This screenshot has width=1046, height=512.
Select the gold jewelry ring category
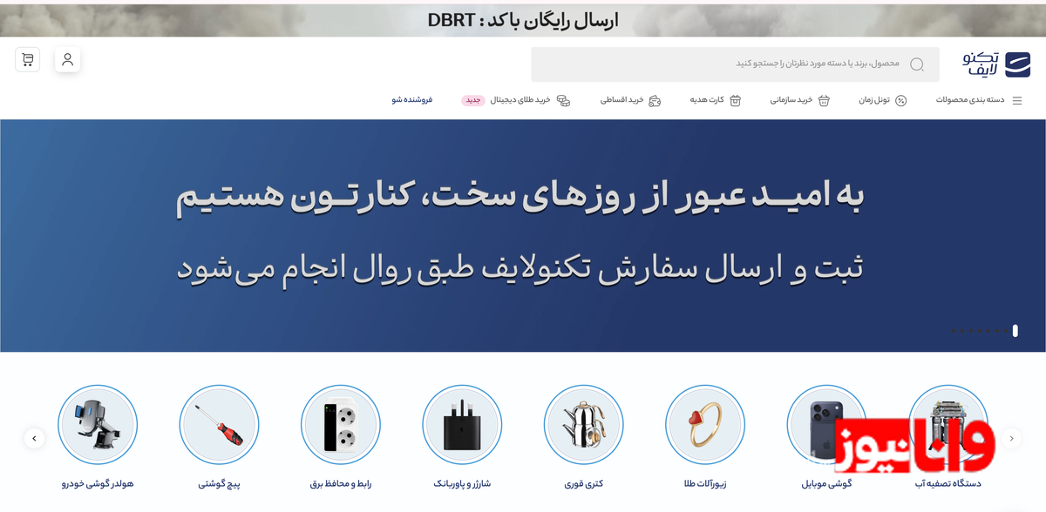[x=704, y=425]
